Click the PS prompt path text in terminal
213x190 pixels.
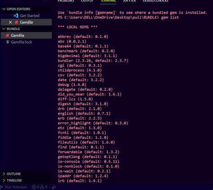click(x=108, y=18)
